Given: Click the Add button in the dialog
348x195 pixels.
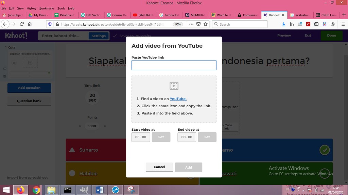Looking at the screenshot, I should (x=188, y=167).
